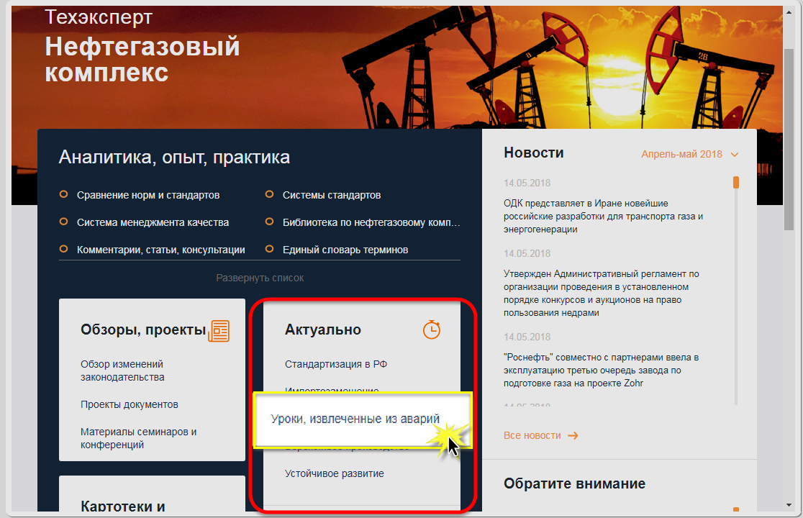Viewport: 803px width, 518px height.
Task: Click the orange bullet before Сравнение норм и стандартов
Action: point(63,195)
